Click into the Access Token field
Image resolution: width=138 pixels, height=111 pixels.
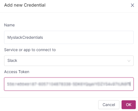click(69, 84)
